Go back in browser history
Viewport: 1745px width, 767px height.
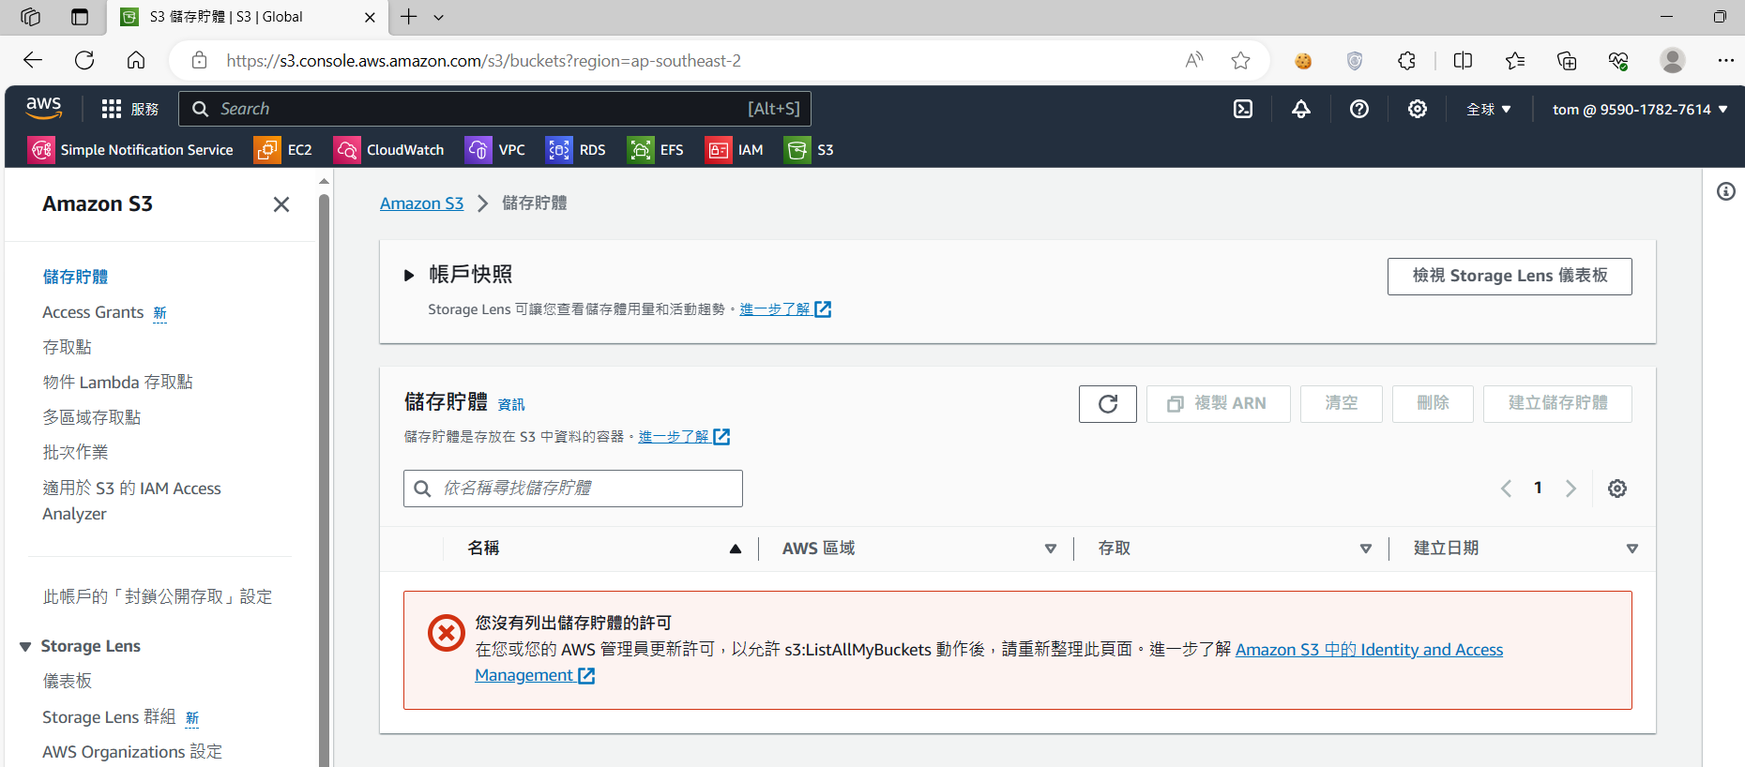pos(33,61)
